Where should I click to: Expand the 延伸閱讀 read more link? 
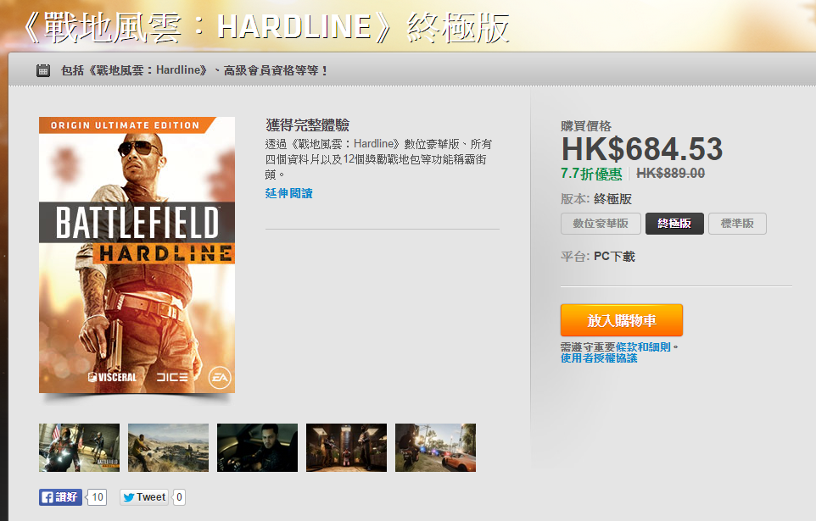pos(289,193)
